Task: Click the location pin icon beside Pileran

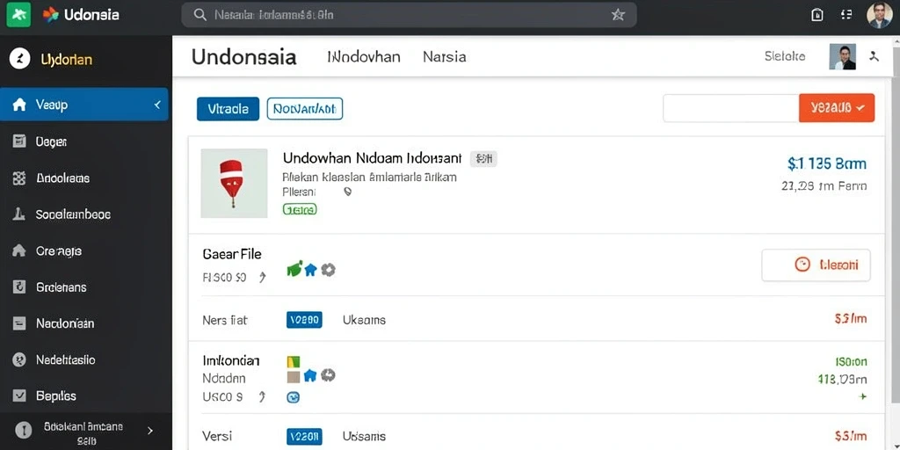Action: pos(347,192)
